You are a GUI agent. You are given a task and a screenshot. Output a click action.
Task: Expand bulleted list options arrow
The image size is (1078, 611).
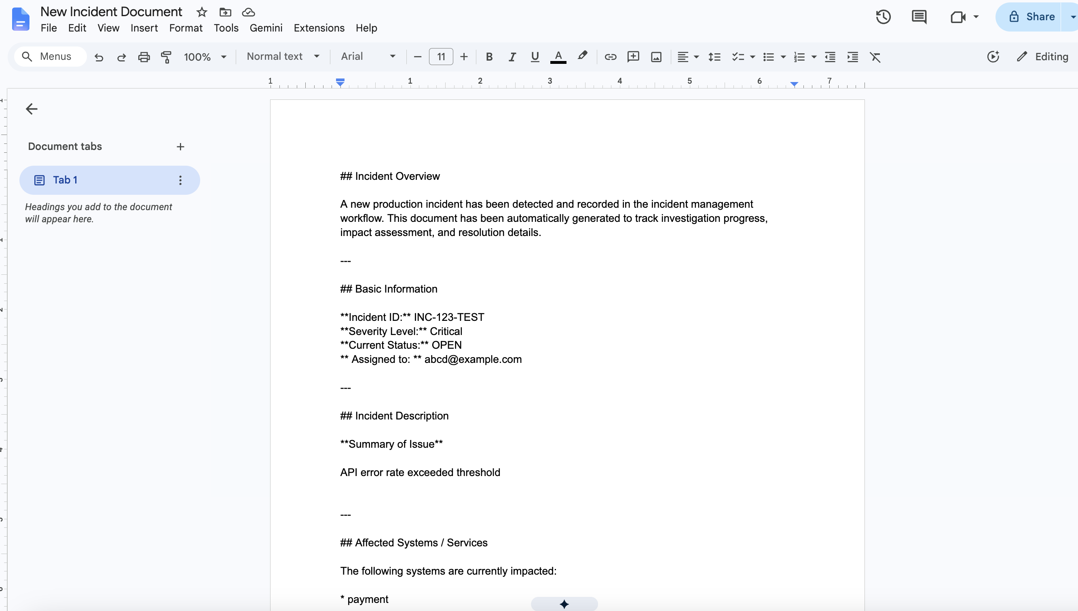point(783,57)
